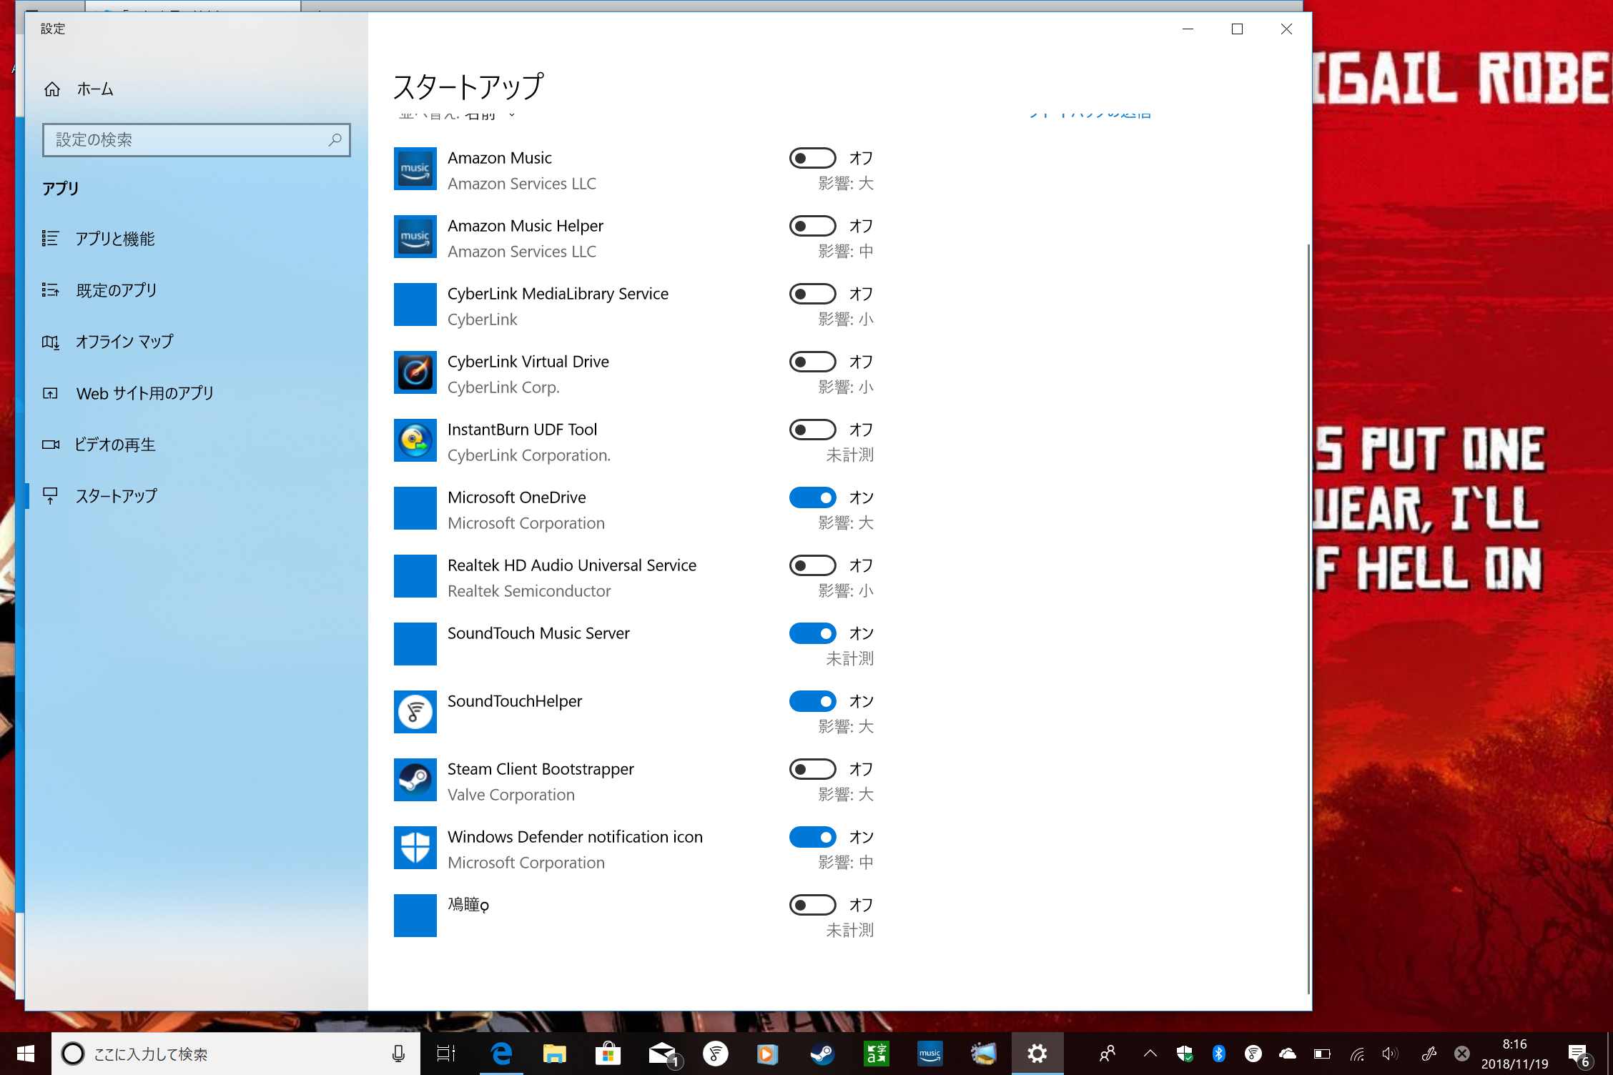Enable Amazon Music startup toggle

pos(813,158)
